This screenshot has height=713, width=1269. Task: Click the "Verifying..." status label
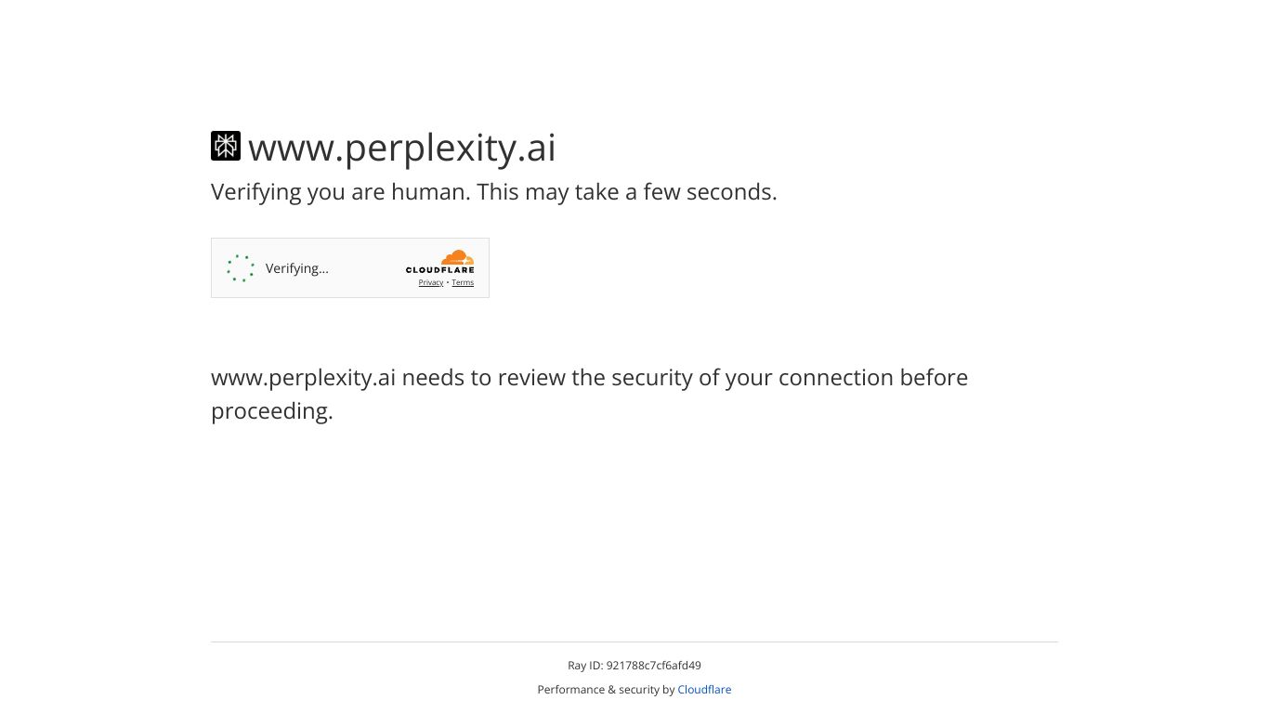(297, 268)
